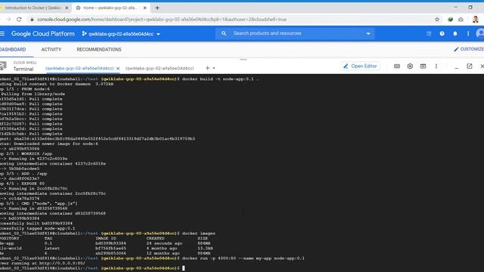Image resolution: width=484 pixels, height=272 pixels.
Task: Select the first Cloud Shell terminal tab
Action: [79, 68]
